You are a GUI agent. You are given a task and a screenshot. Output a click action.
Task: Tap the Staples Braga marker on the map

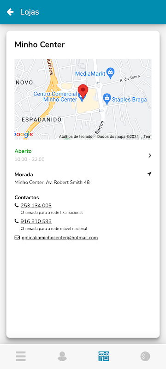pos(107,99)
